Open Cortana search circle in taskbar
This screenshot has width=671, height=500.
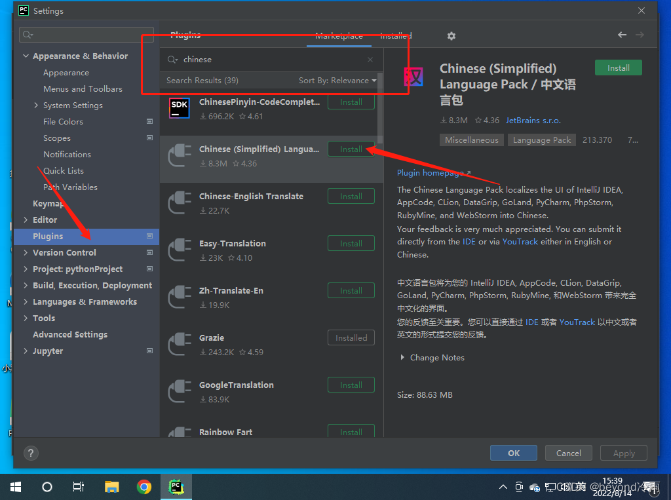click(47, 487)
